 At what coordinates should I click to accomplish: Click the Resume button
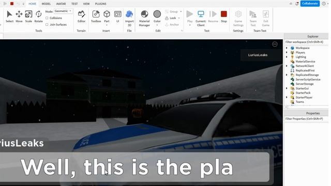point(213,17)
